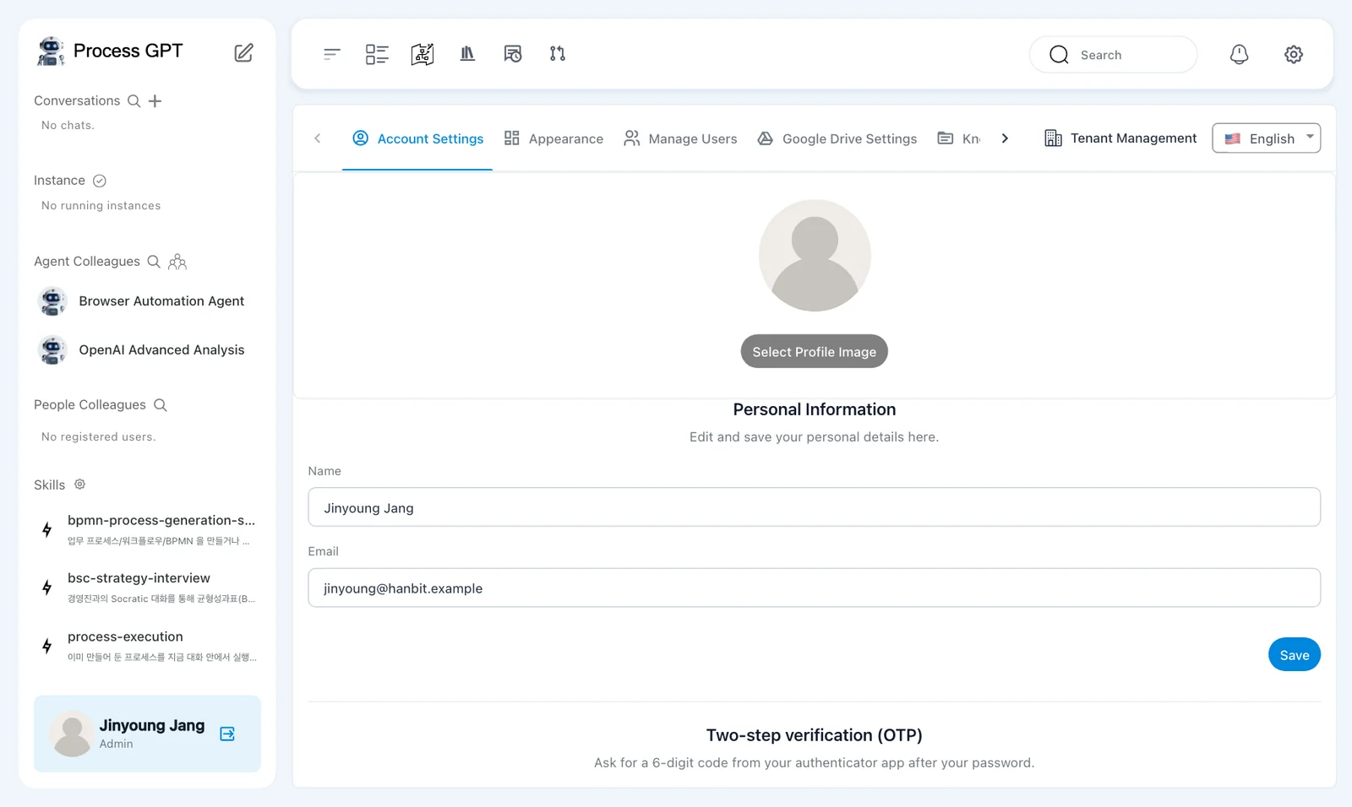Open the task list view icon
Viewport: 1352px width, 807px height.
377,54
